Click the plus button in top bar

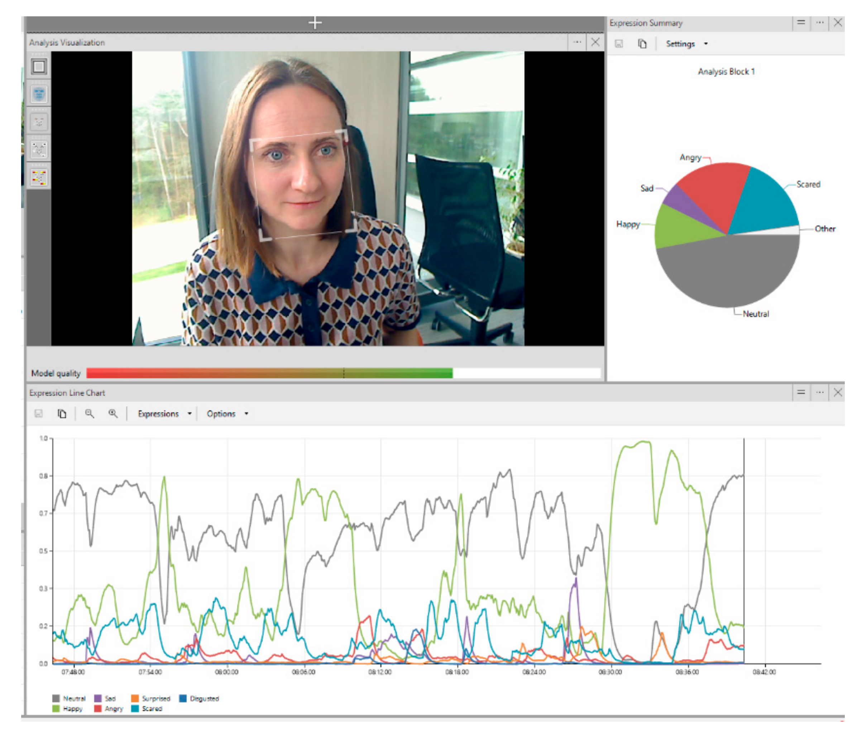[315, 23]
